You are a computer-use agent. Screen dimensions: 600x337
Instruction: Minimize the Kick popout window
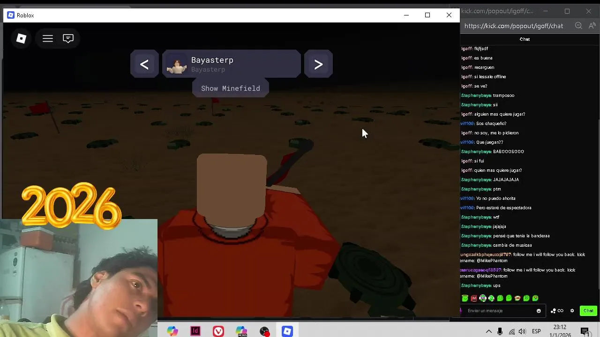click(546, 11)
